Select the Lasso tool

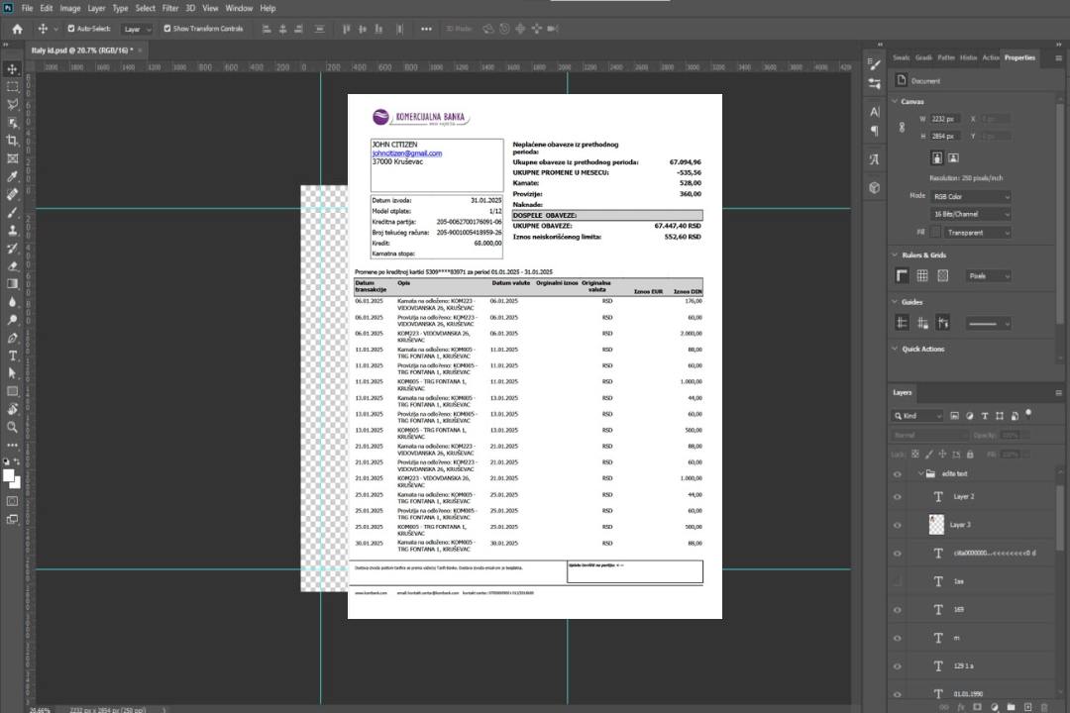[x=12, y=104]
